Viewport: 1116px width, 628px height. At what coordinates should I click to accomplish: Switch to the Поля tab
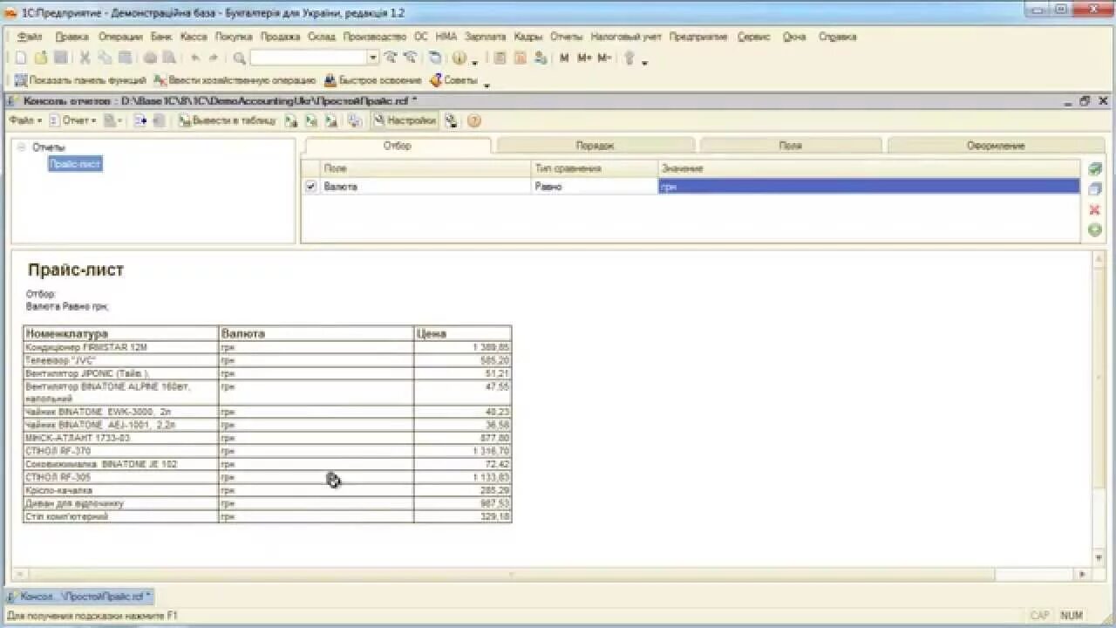pyautogui.click(x=791, y=146)
